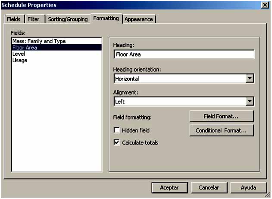Select the Floor Area field in list
272x199 pixels.
point(25,48)
